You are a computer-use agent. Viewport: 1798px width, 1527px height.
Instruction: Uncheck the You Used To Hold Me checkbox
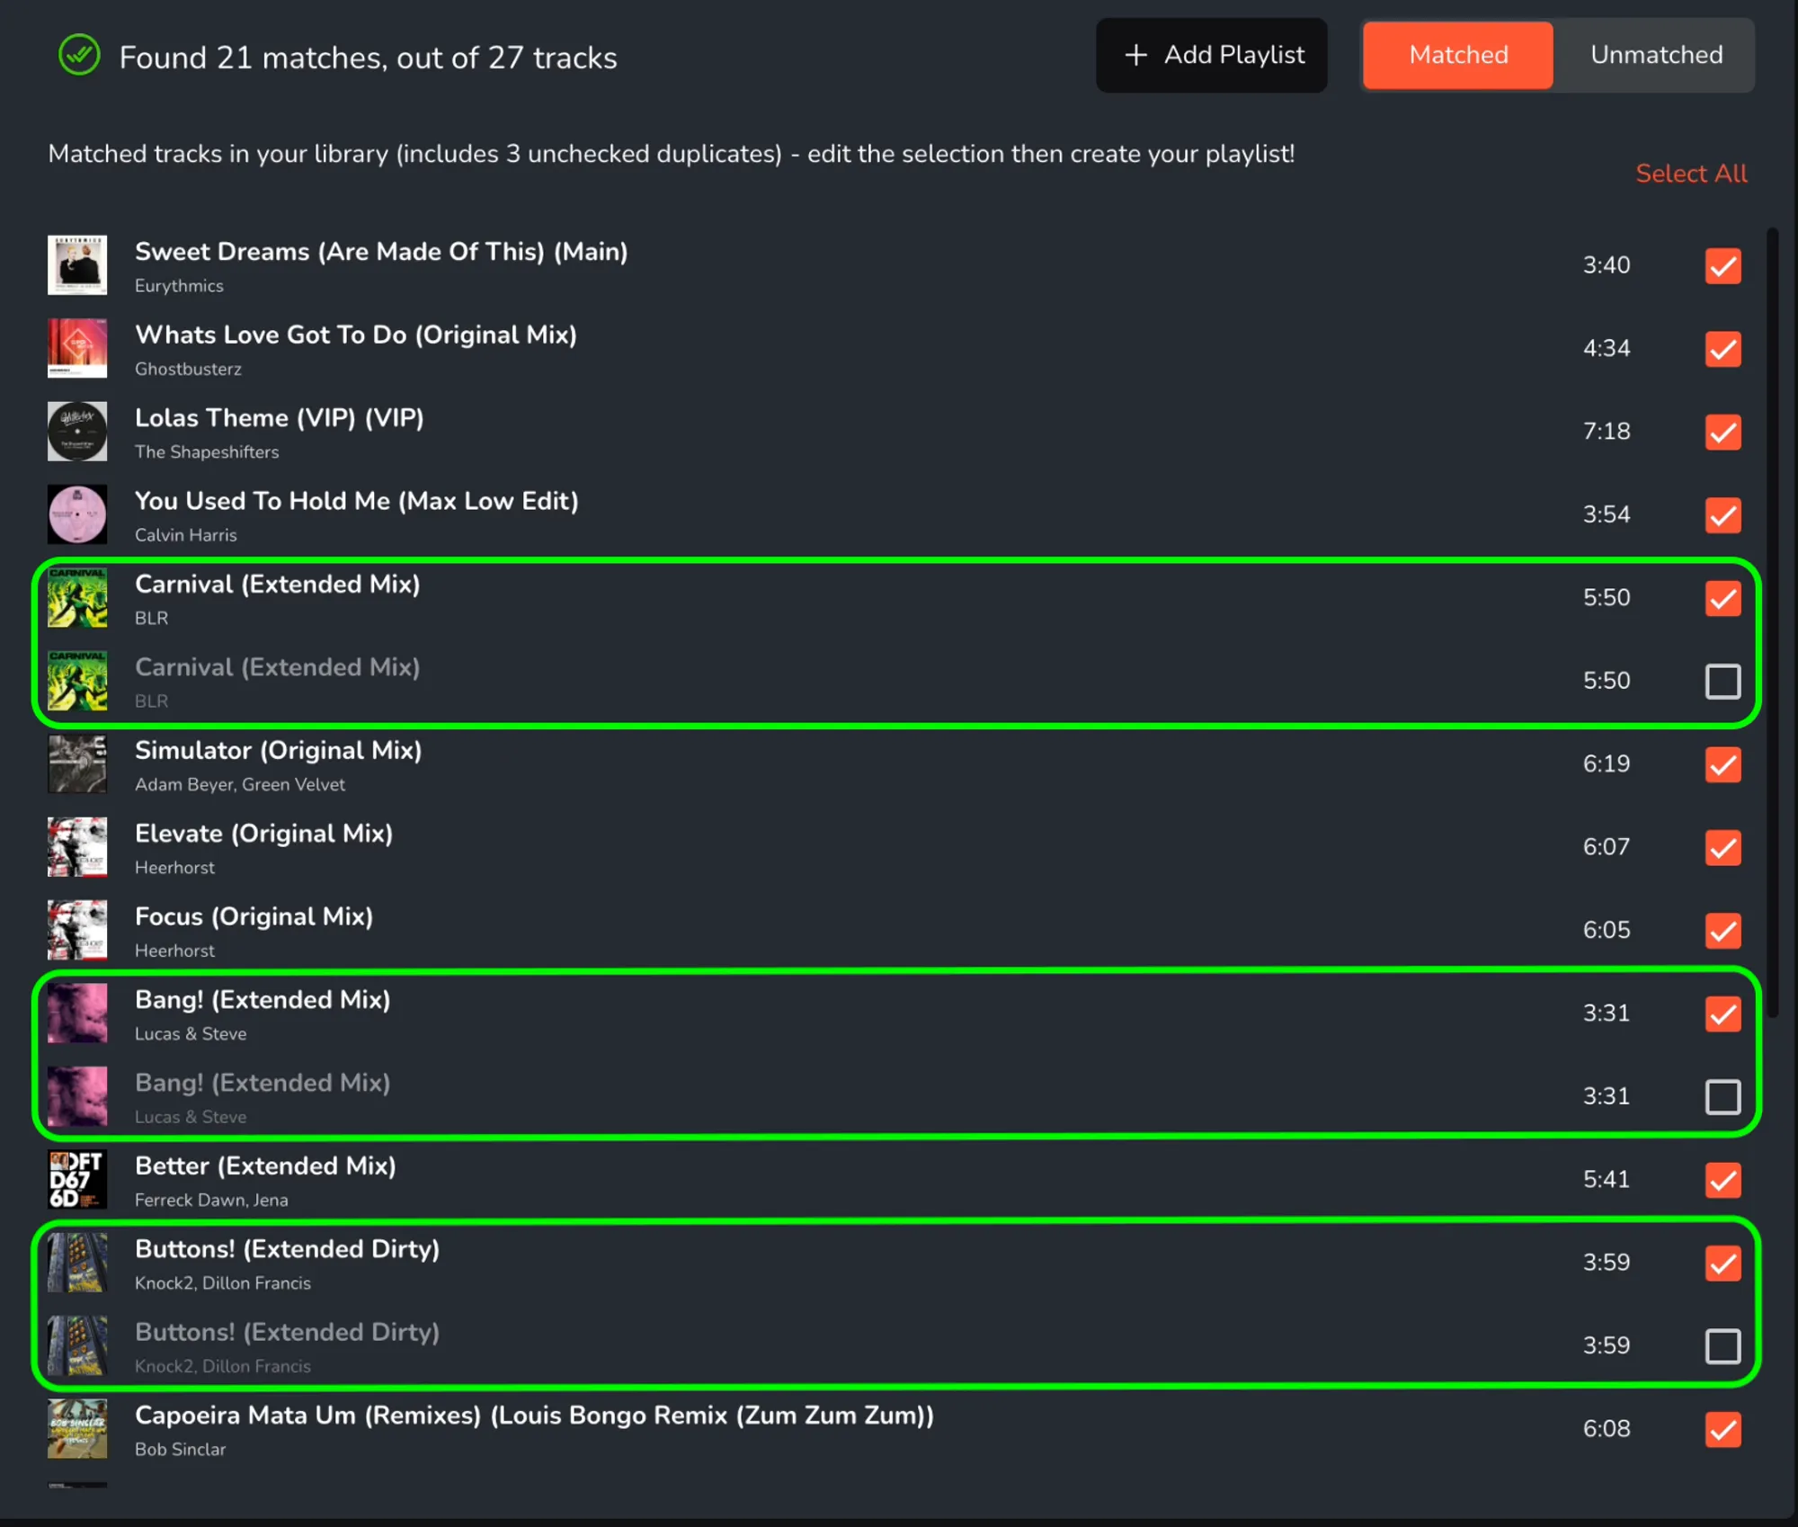(x=1722, y=515)
